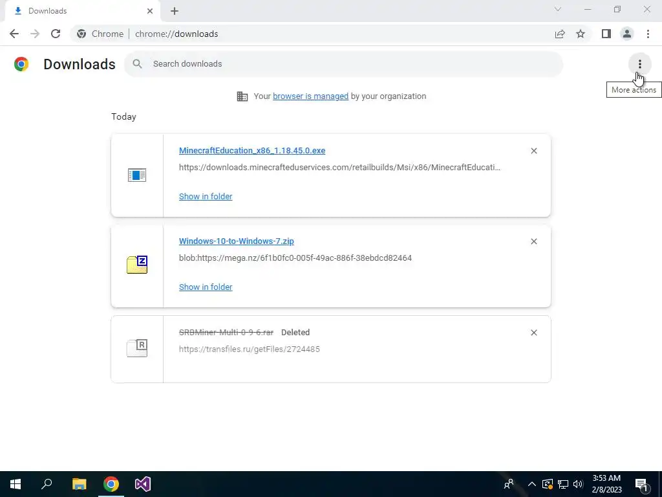Click the chrome://downloads address bar
This screenshot has height=497, width=662.
(176, 34)
